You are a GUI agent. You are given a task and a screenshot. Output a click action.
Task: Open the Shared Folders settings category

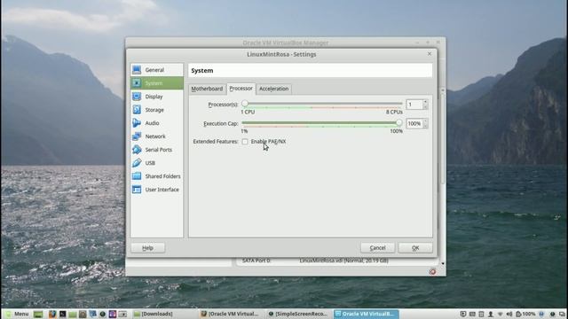(156, 176)
